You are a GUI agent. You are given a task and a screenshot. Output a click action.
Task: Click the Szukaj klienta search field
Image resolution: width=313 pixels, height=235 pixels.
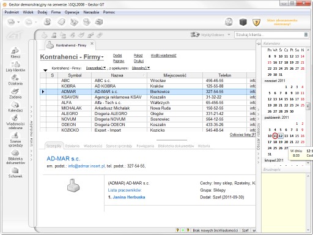click(x=269, y=35)
